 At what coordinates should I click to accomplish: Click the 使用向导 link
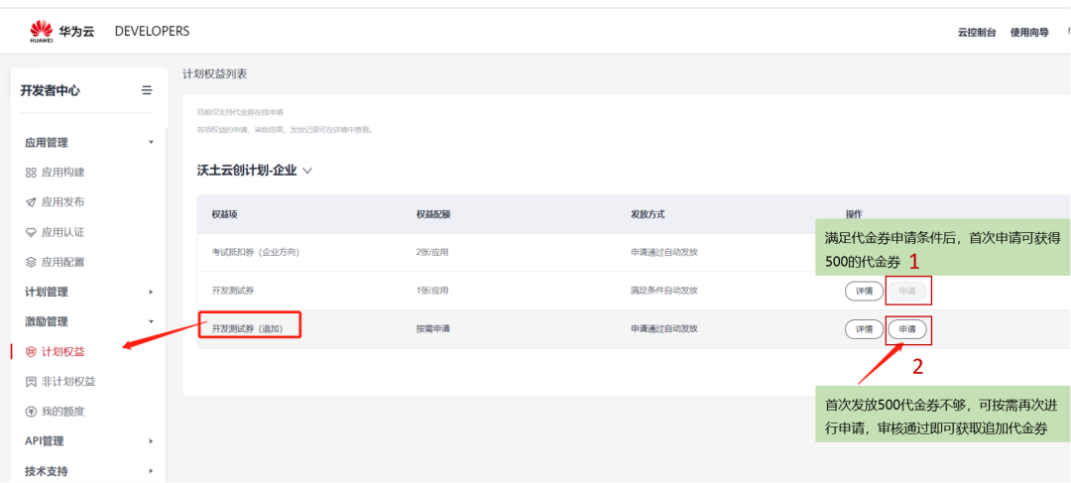tap(1029, 32)
